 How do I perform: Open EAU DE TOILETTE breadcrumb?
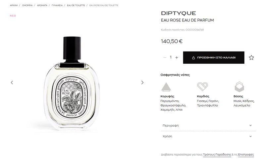click(x=76, y=5)
